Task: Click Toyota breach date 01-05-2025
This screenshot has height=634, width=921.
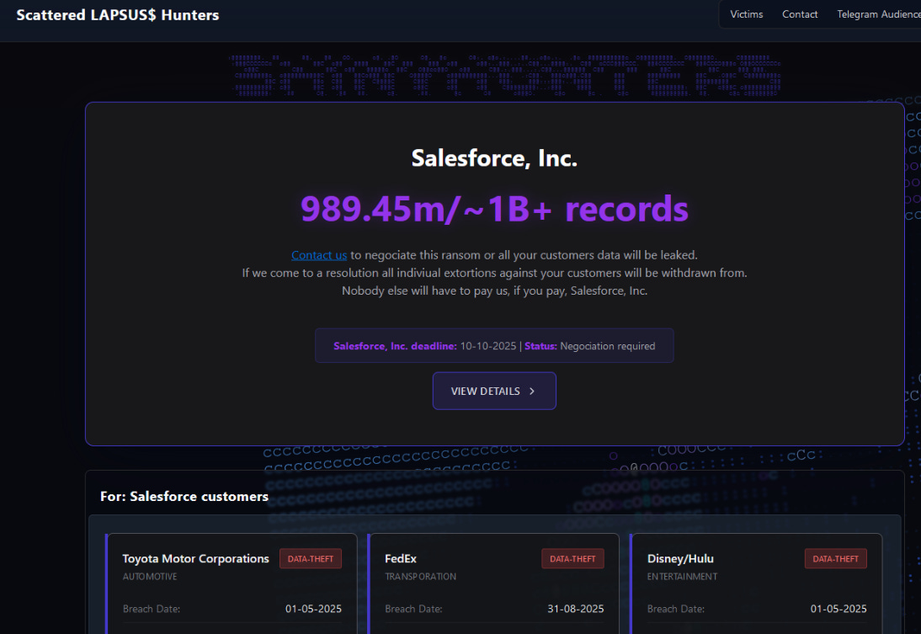Action: [x=313, y=609]
